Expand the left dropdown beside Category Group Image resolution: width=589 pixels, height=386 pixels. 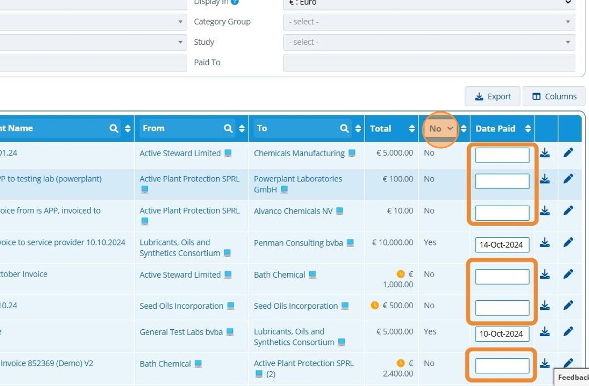pos(93,22)
